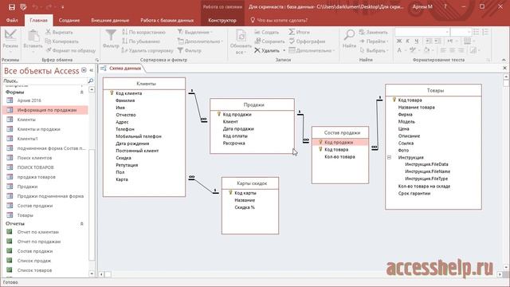The height and width of the screenshot is (287, 510).
Task: Click the navigation pane scroll down arrow
Action: click(92, 274)
